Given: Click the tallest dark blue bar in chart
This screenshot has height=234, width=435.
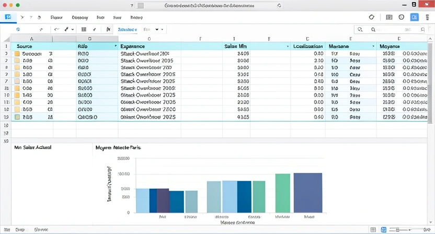Looking at the screenshot, I should pos(308,193).
